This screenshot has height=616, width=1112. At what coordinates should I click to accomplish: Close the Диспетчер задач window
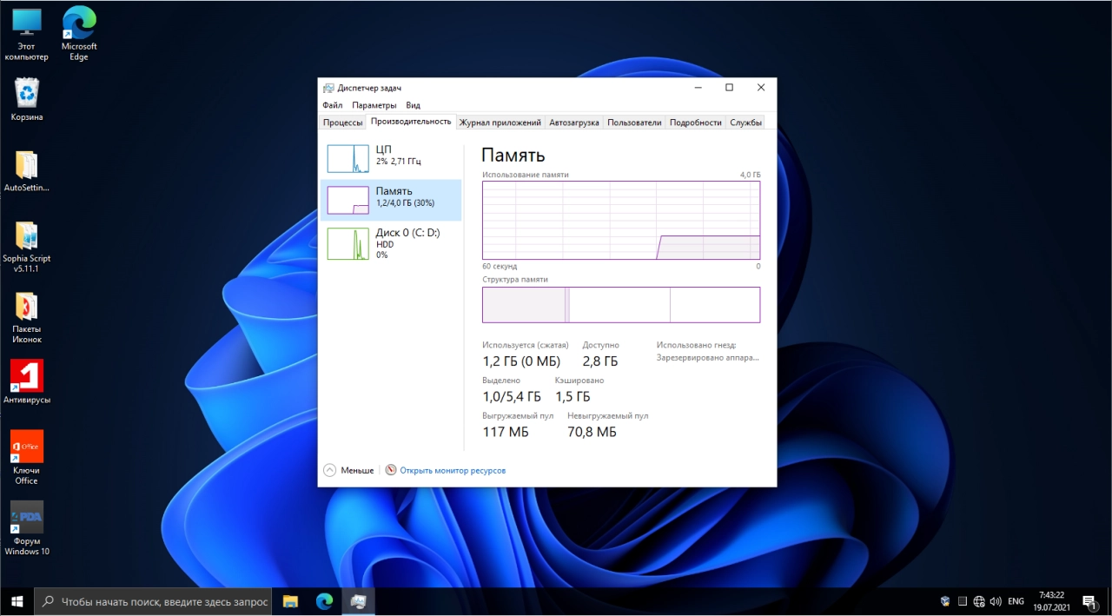point(761,88)
